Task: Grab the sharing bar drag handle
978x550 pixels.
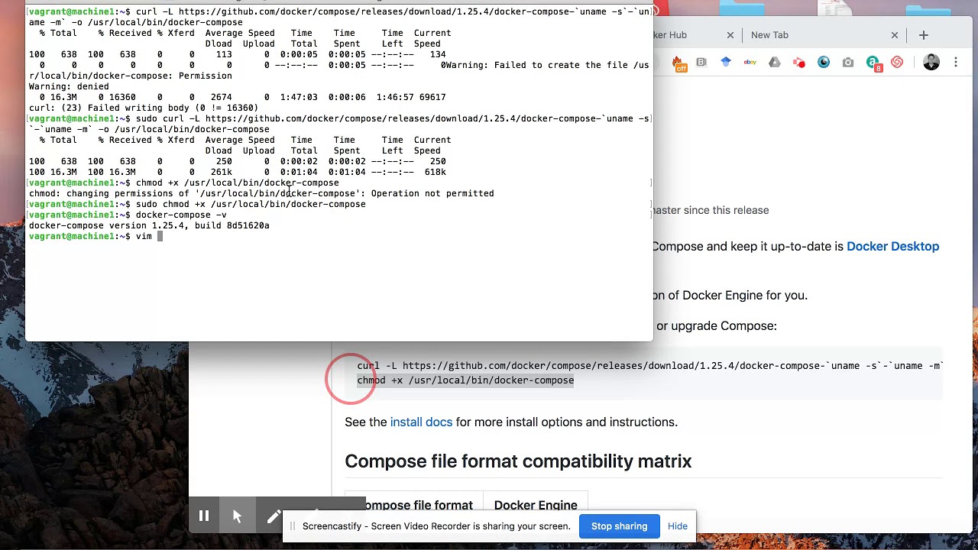Action: [x=293, y=526]
